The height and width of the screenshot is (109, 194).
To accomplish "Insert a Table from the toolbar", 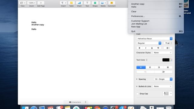I will click(x=72, y=3).
